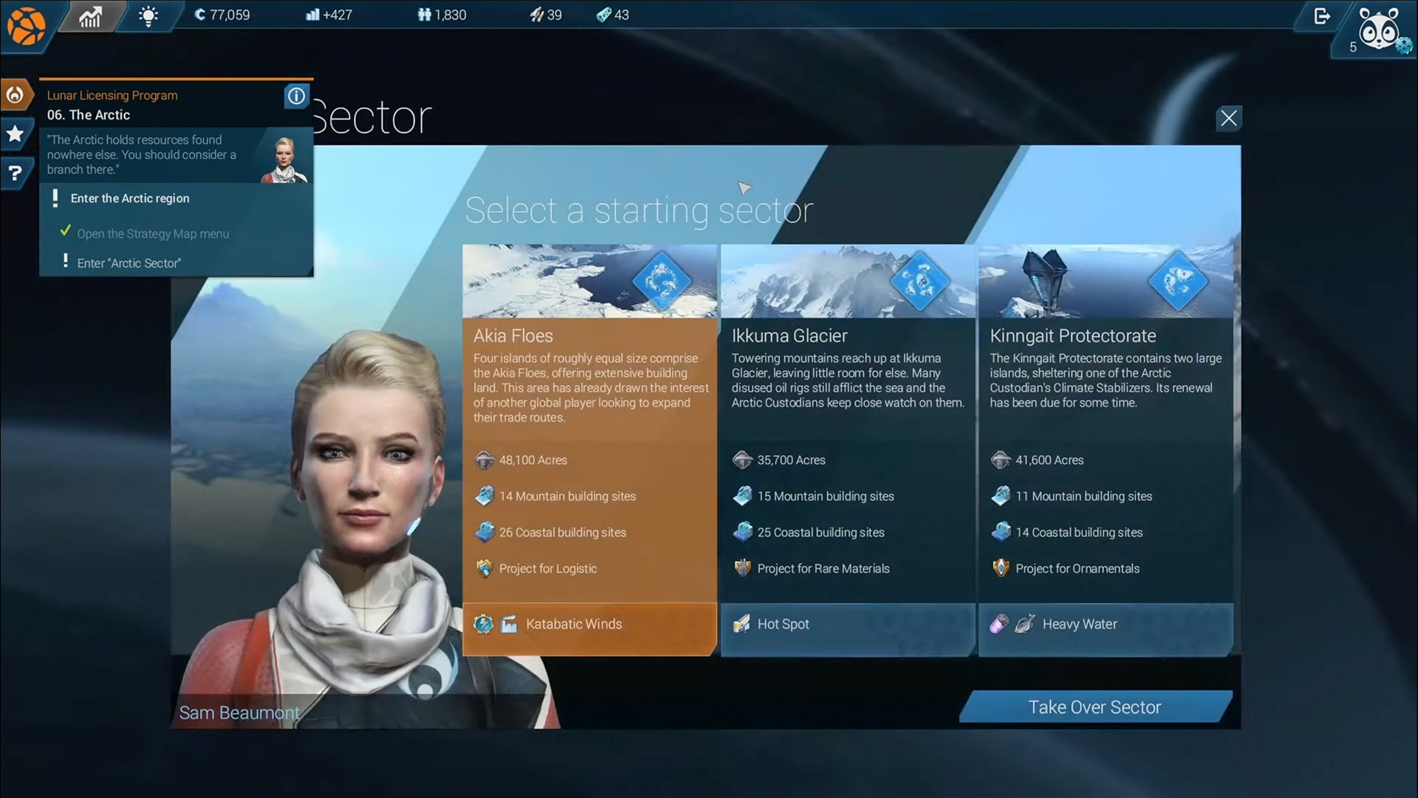The image size is (1418, 798).
Task: Click the income value +427
Action: tap(329, 15)
